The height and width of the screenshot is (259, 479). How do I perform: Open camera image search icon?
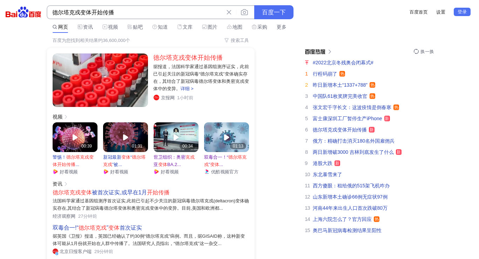pyautogui.click(x=244, y=12)
